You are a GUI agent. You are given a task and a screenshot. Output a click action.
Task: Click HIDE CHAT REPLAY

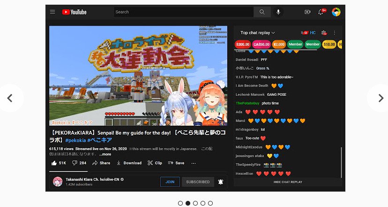pos(288,182)
